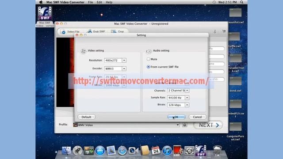This screenshot has height=159, width=283.
Task: Open the Profile dropdown showing WMV Video
Action: click(x=126, y=125)
